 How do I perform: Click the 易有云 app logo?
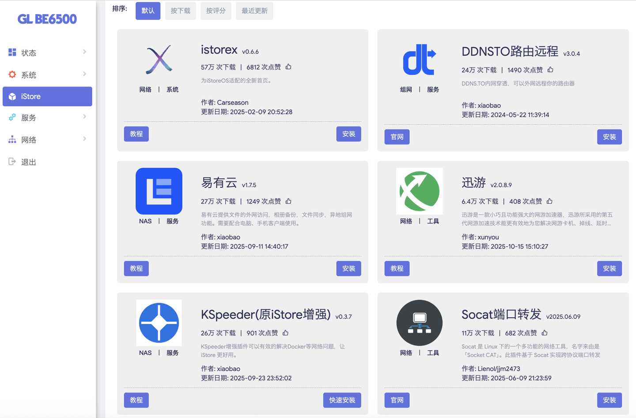point(159,191)
